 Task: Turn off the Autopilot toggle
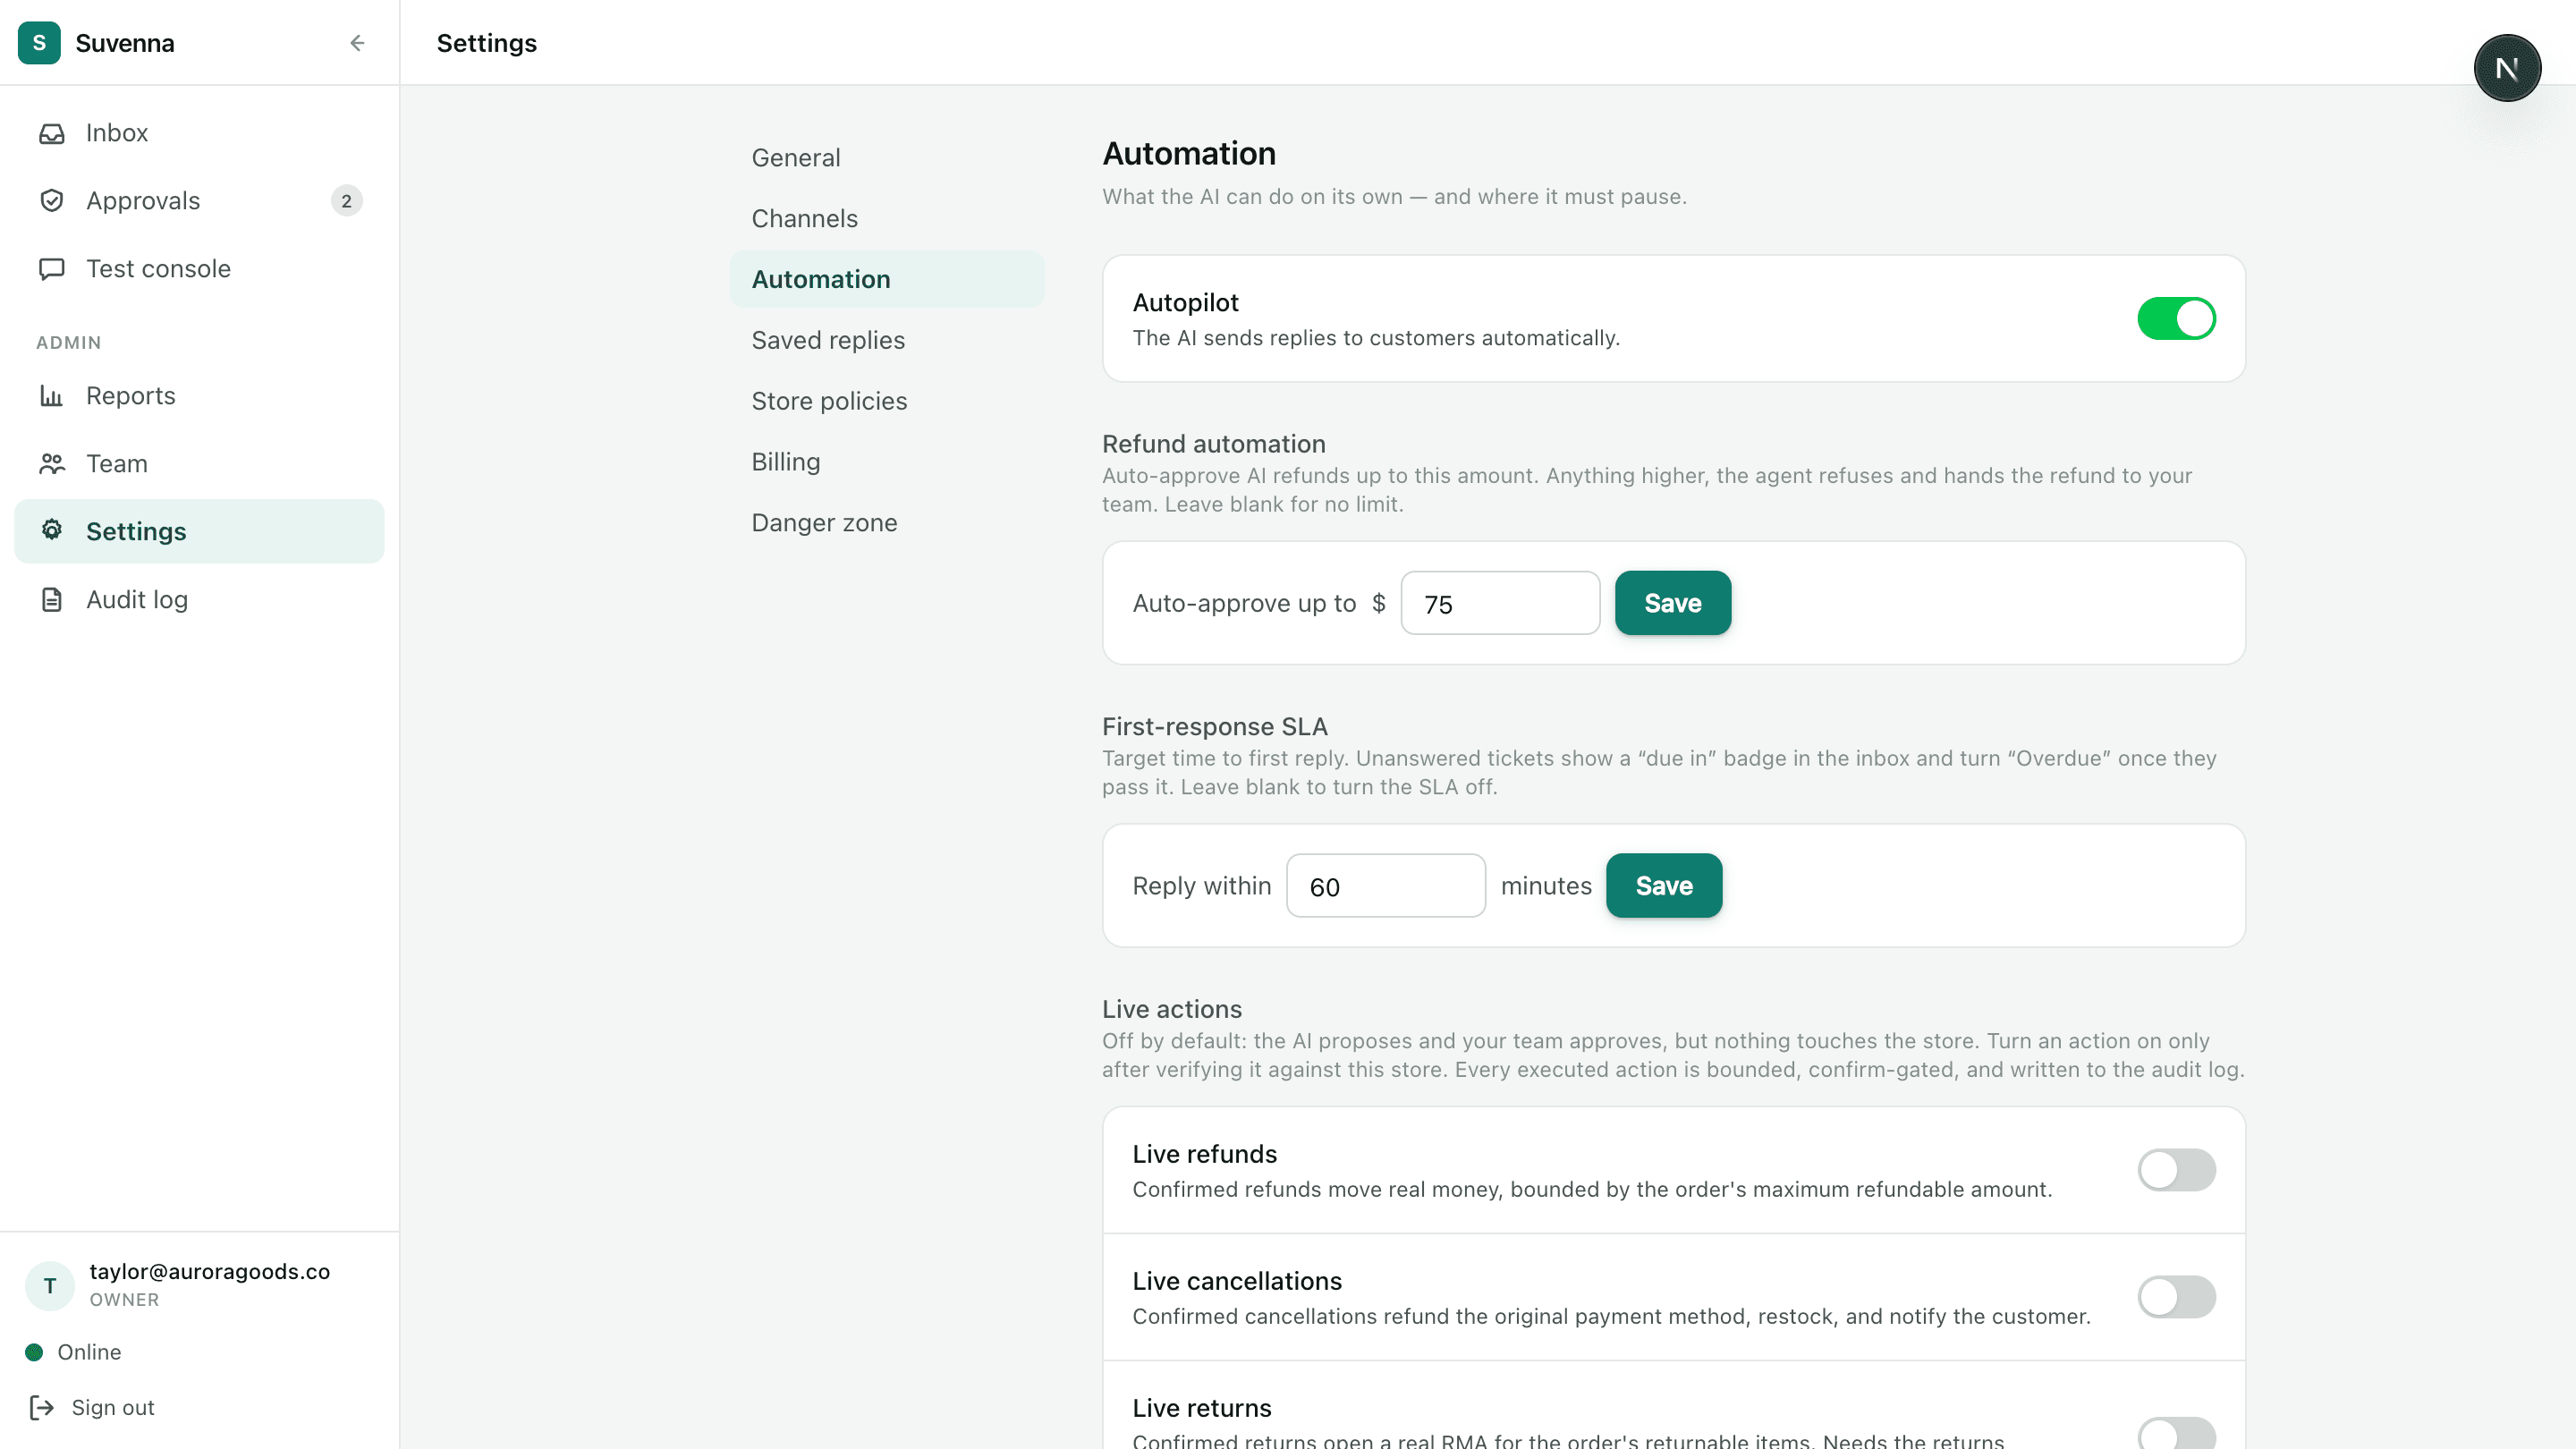tap(2176, 319)
